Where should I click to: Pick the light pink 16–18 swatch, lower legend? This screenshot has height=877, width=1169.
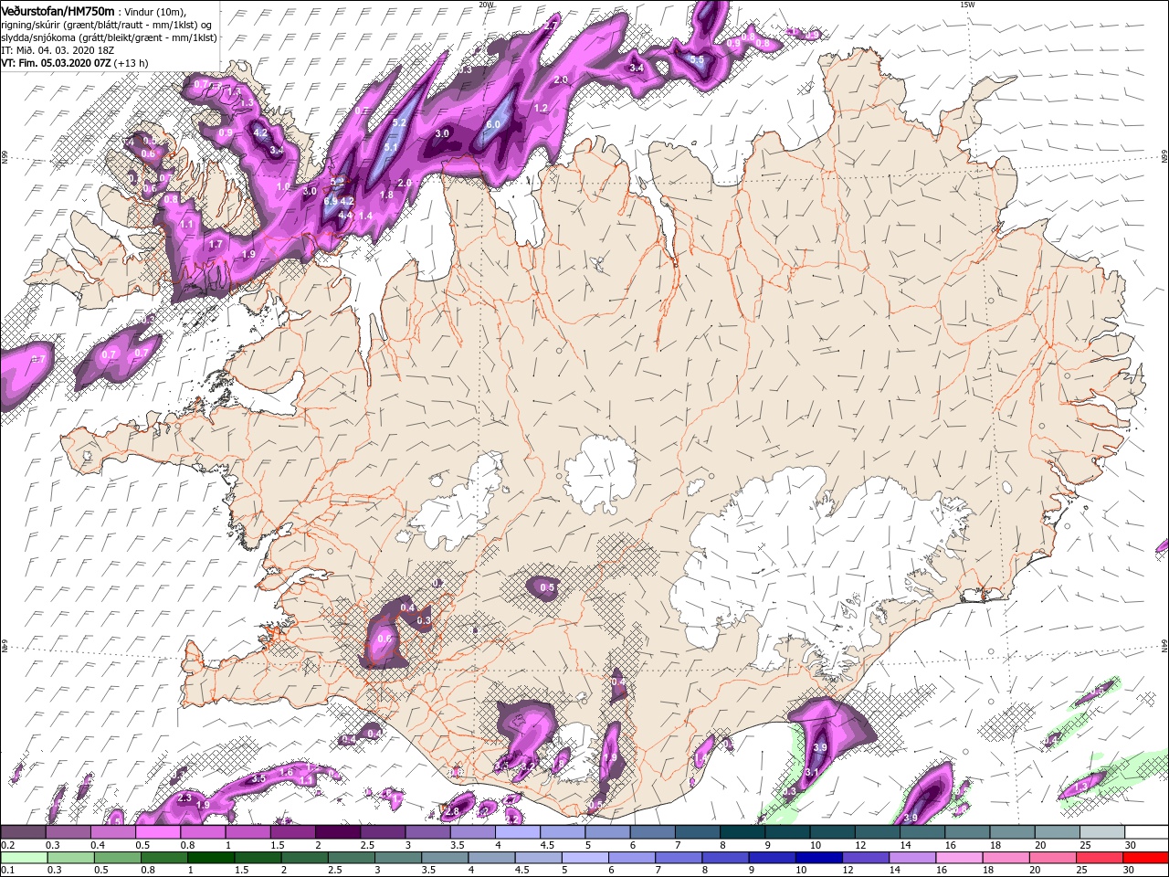[961, 857]
